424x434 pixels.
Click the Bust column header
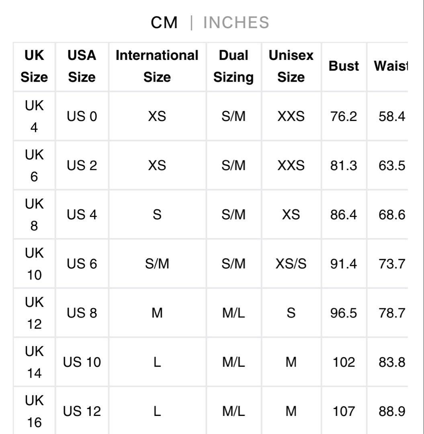pyautogui.click(x=344, y=66)
